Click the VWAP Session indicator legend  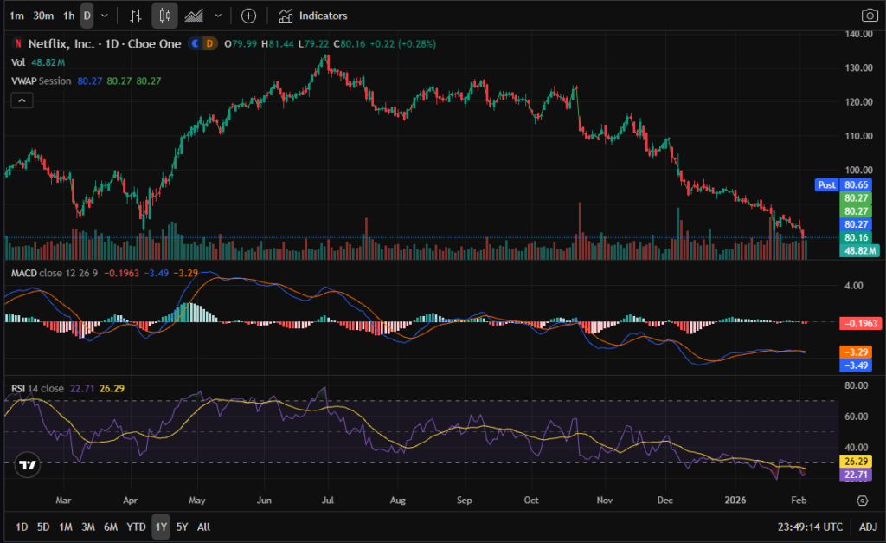43,81
